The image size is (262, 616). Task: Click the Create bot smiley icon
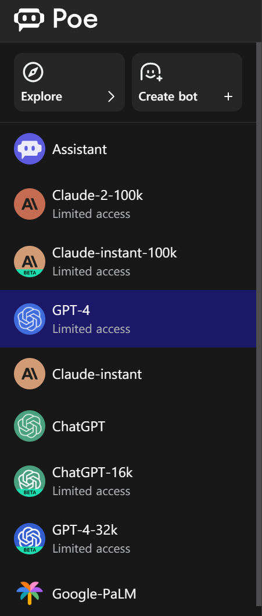pos(151,73)
